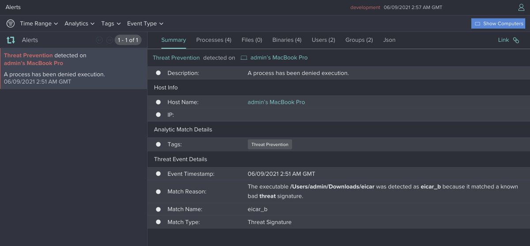Click the Threat Event Details heading
530x246 pixels.
pos(181,159)
